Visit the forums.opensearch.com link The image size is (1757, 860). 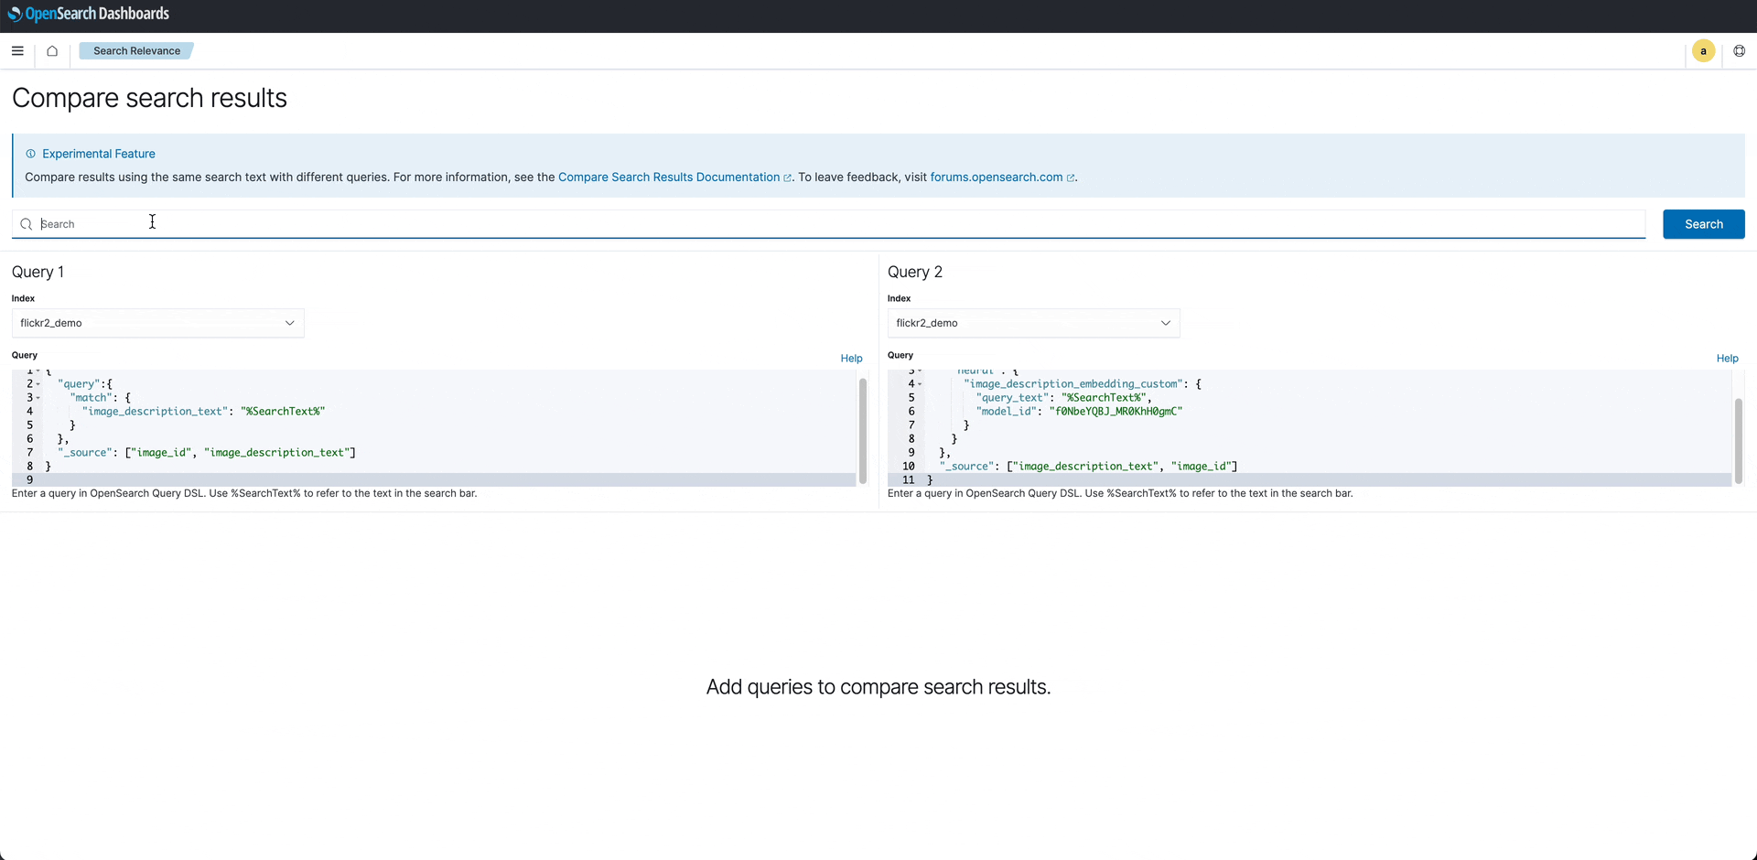[995, 177]
